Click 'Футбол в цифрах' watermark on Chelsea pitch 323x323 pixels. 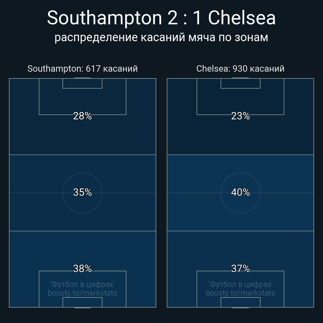point(240,284)
